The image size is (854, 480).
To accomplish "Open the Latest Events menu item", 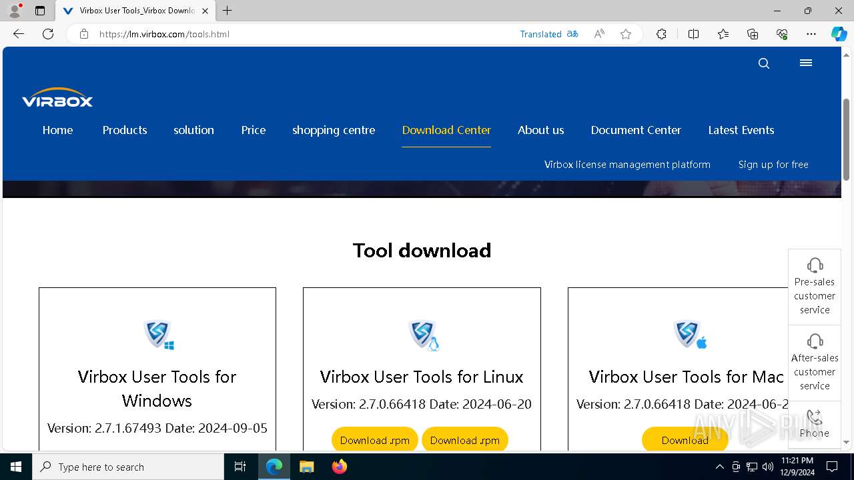I will coord(741,130).
